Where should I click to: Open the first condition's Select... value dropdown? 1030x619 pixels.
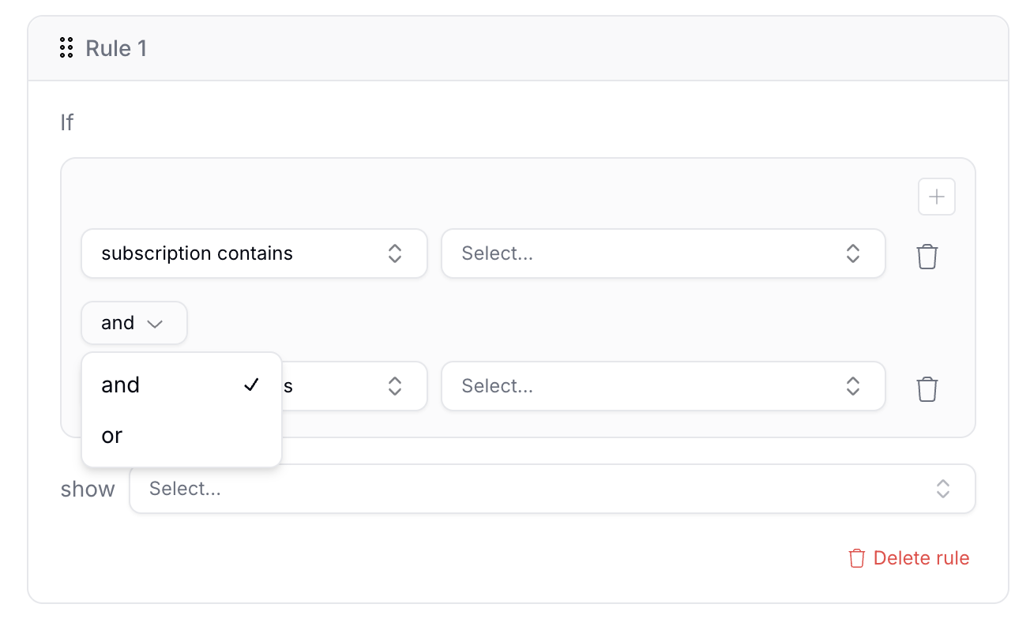663,253
